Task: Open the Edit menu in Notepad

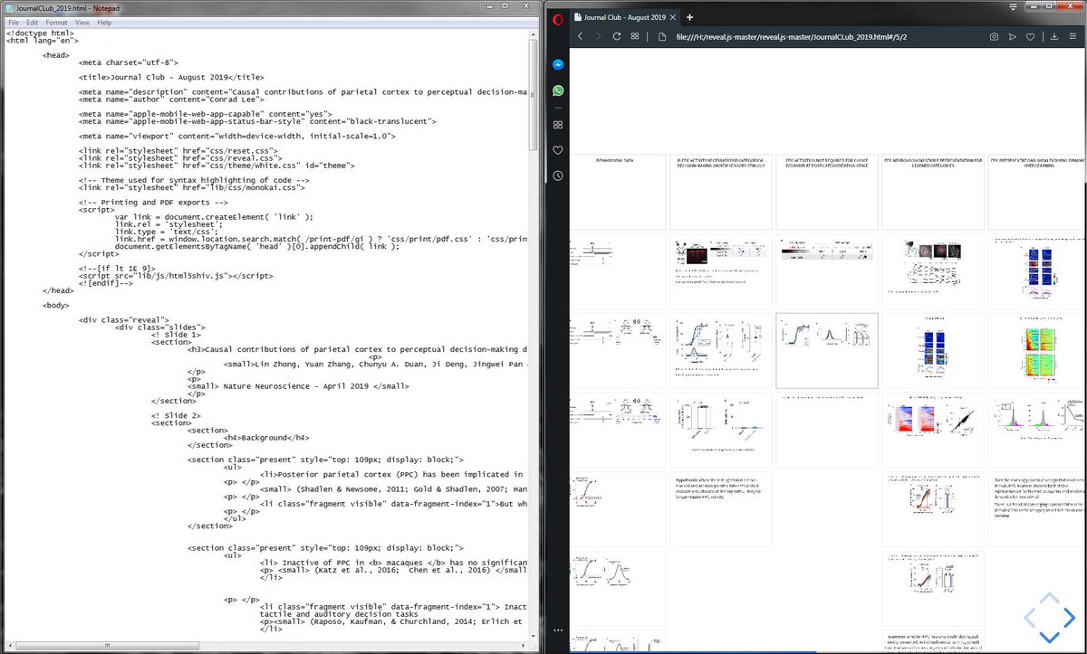Action: click(33, 22)
